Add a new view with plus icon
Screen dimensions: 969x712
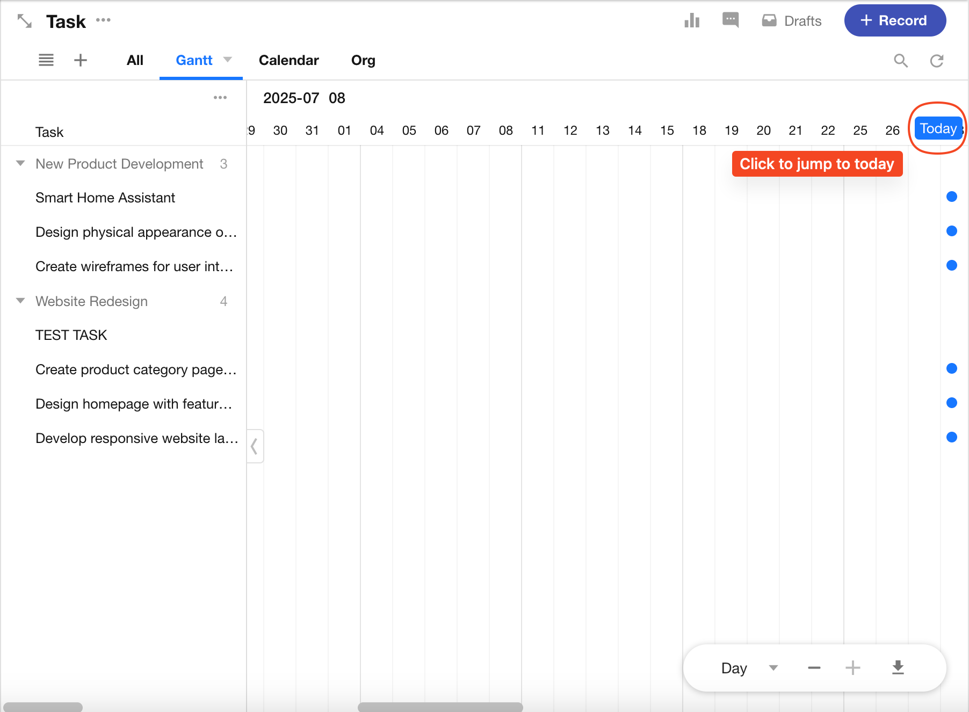point(81,60)
